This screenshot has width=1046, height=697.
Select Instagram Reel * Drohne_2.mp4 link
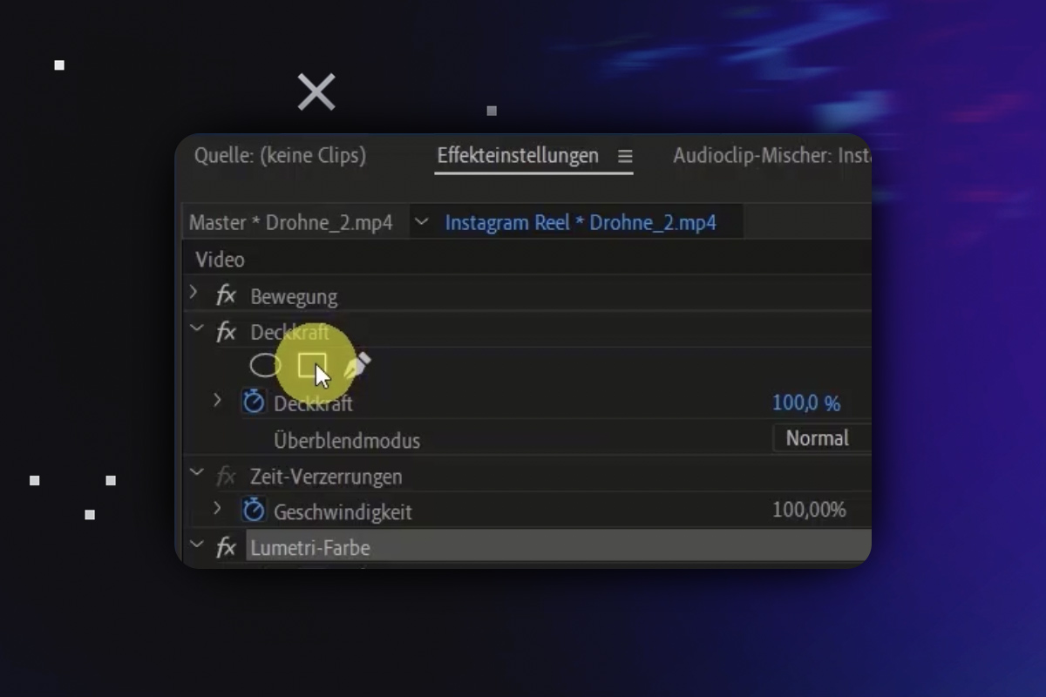point(581,223)
